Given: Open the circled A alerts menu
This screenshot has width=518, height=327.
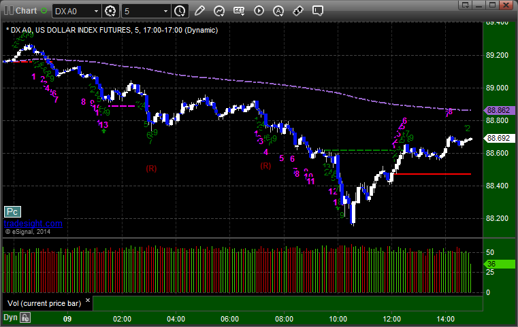Looking at the screenshot, I should coord(278,11).
